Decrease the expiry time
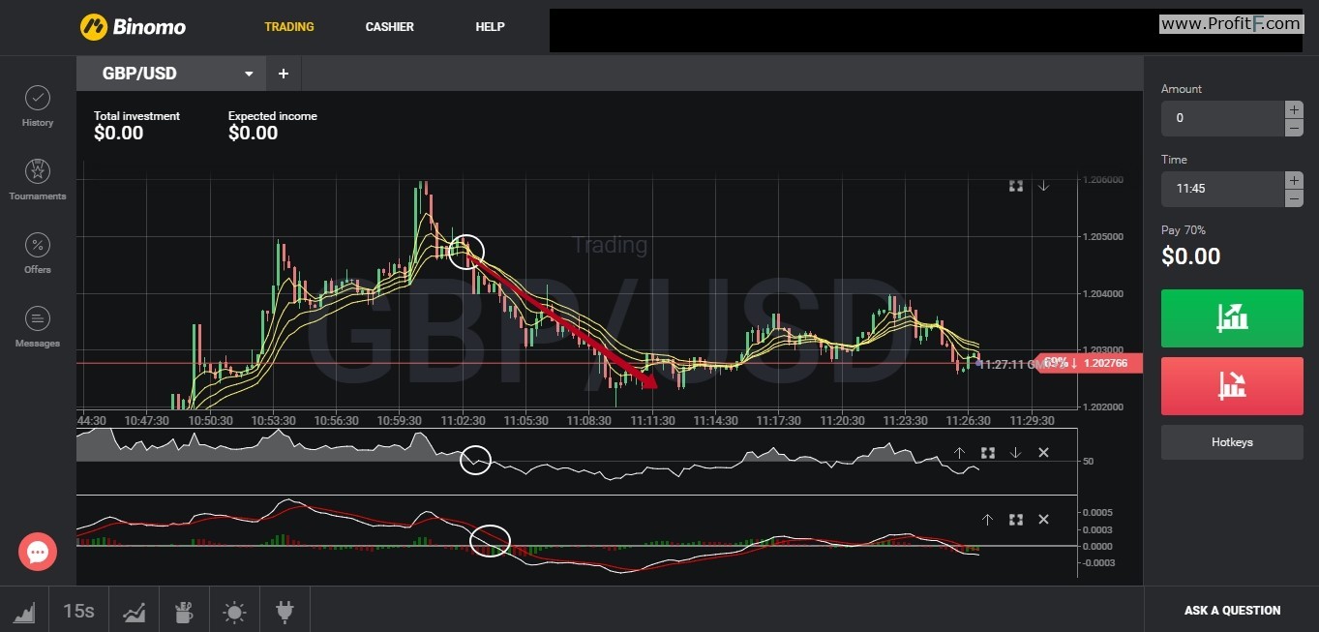Screen dimensions: 1319x632 pos(1294,198)
